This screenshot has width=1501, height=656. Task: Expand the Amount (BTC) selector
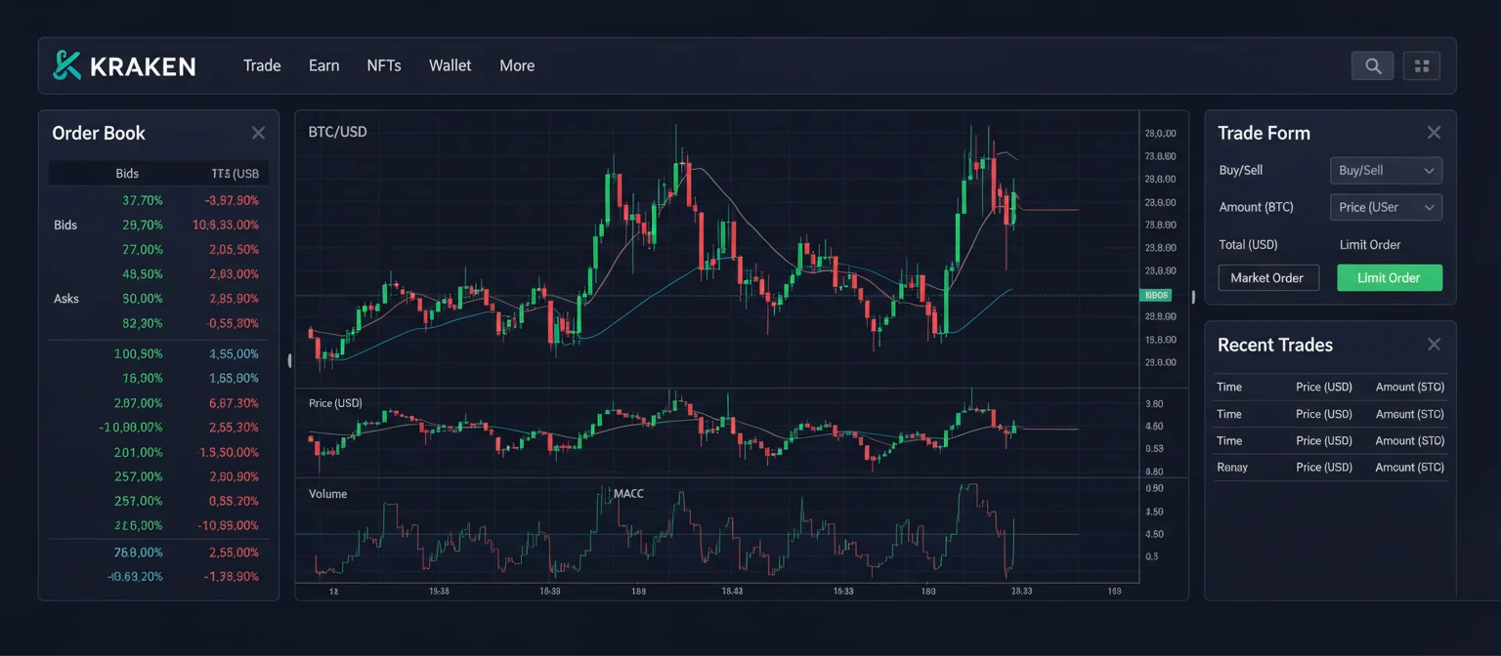[1256, 207]
